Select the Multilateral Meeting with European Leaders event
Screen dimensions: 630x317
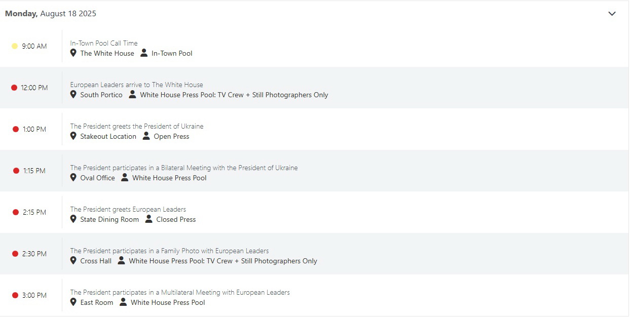(x=180, y=293)
